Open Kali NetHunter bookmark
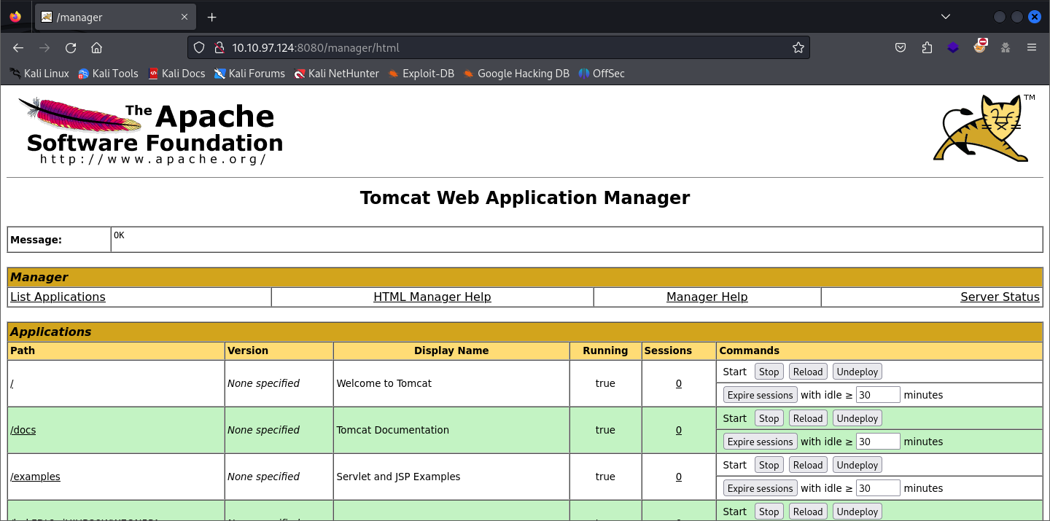Viewport: 1050px width, 521px height. tap(337, 74)
